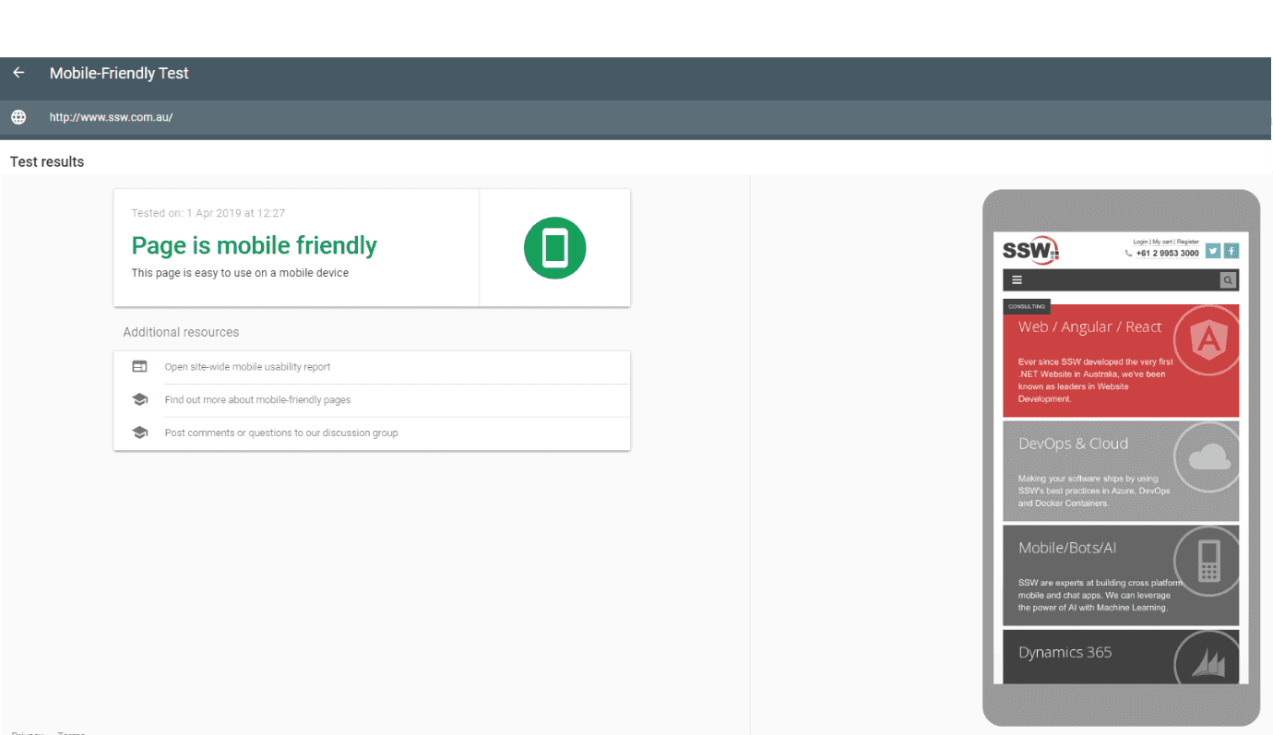Image resolution: width=1273 pixels, height=735 pixels.
Task: Click the Register link in the preview
Action: coord(1188,242)
